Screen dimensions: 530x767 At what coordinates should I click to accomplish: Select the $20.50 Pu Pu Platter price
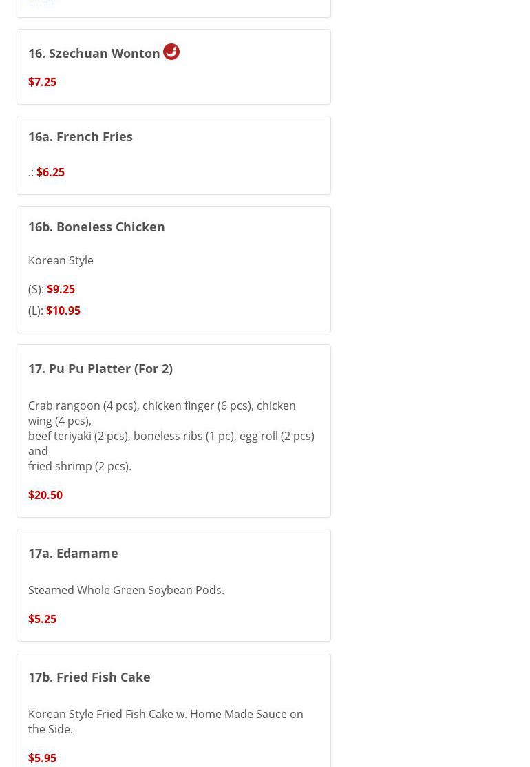(x=45, y=495)
